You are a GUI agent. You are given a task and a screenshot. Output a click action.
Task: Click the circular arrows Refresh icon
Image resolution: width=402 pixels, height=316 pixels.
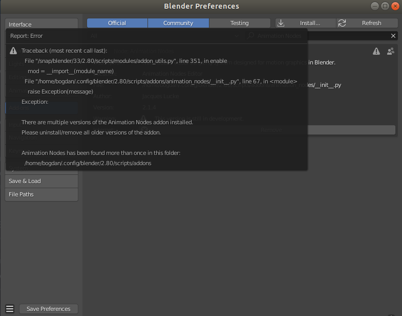(342, 23)
